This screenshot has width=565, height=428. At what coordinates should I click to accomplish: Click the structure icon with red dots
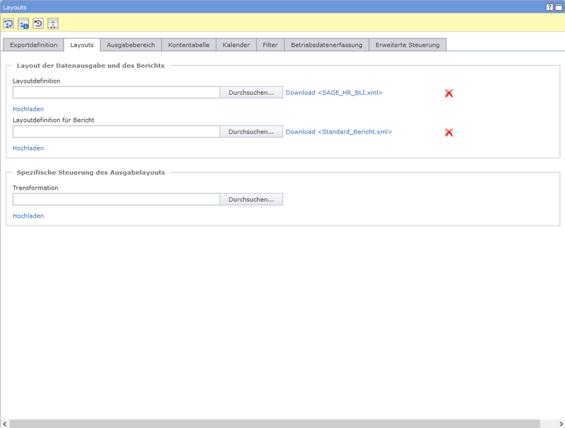coord(53,24)
